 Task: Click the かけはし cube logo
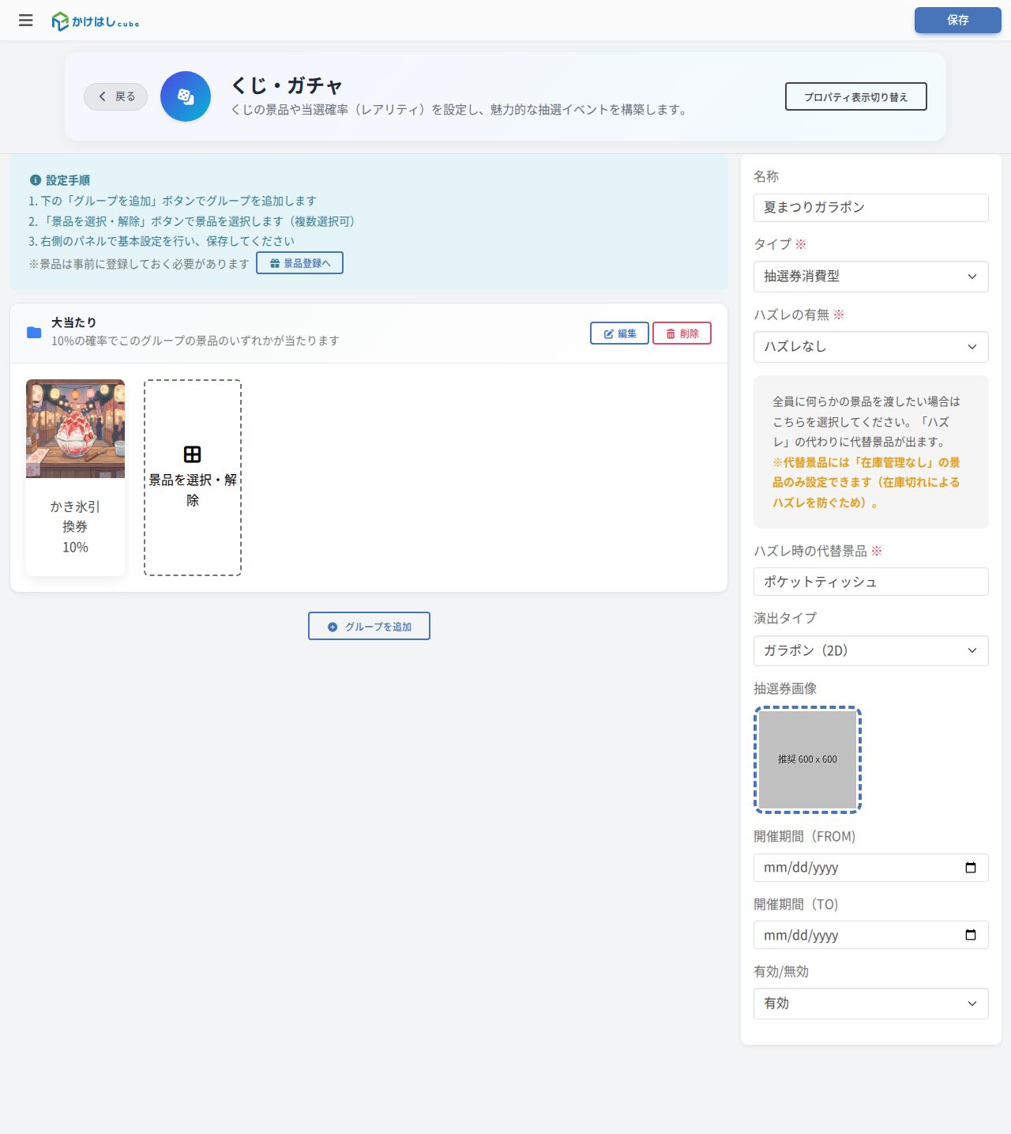(96, 21)
